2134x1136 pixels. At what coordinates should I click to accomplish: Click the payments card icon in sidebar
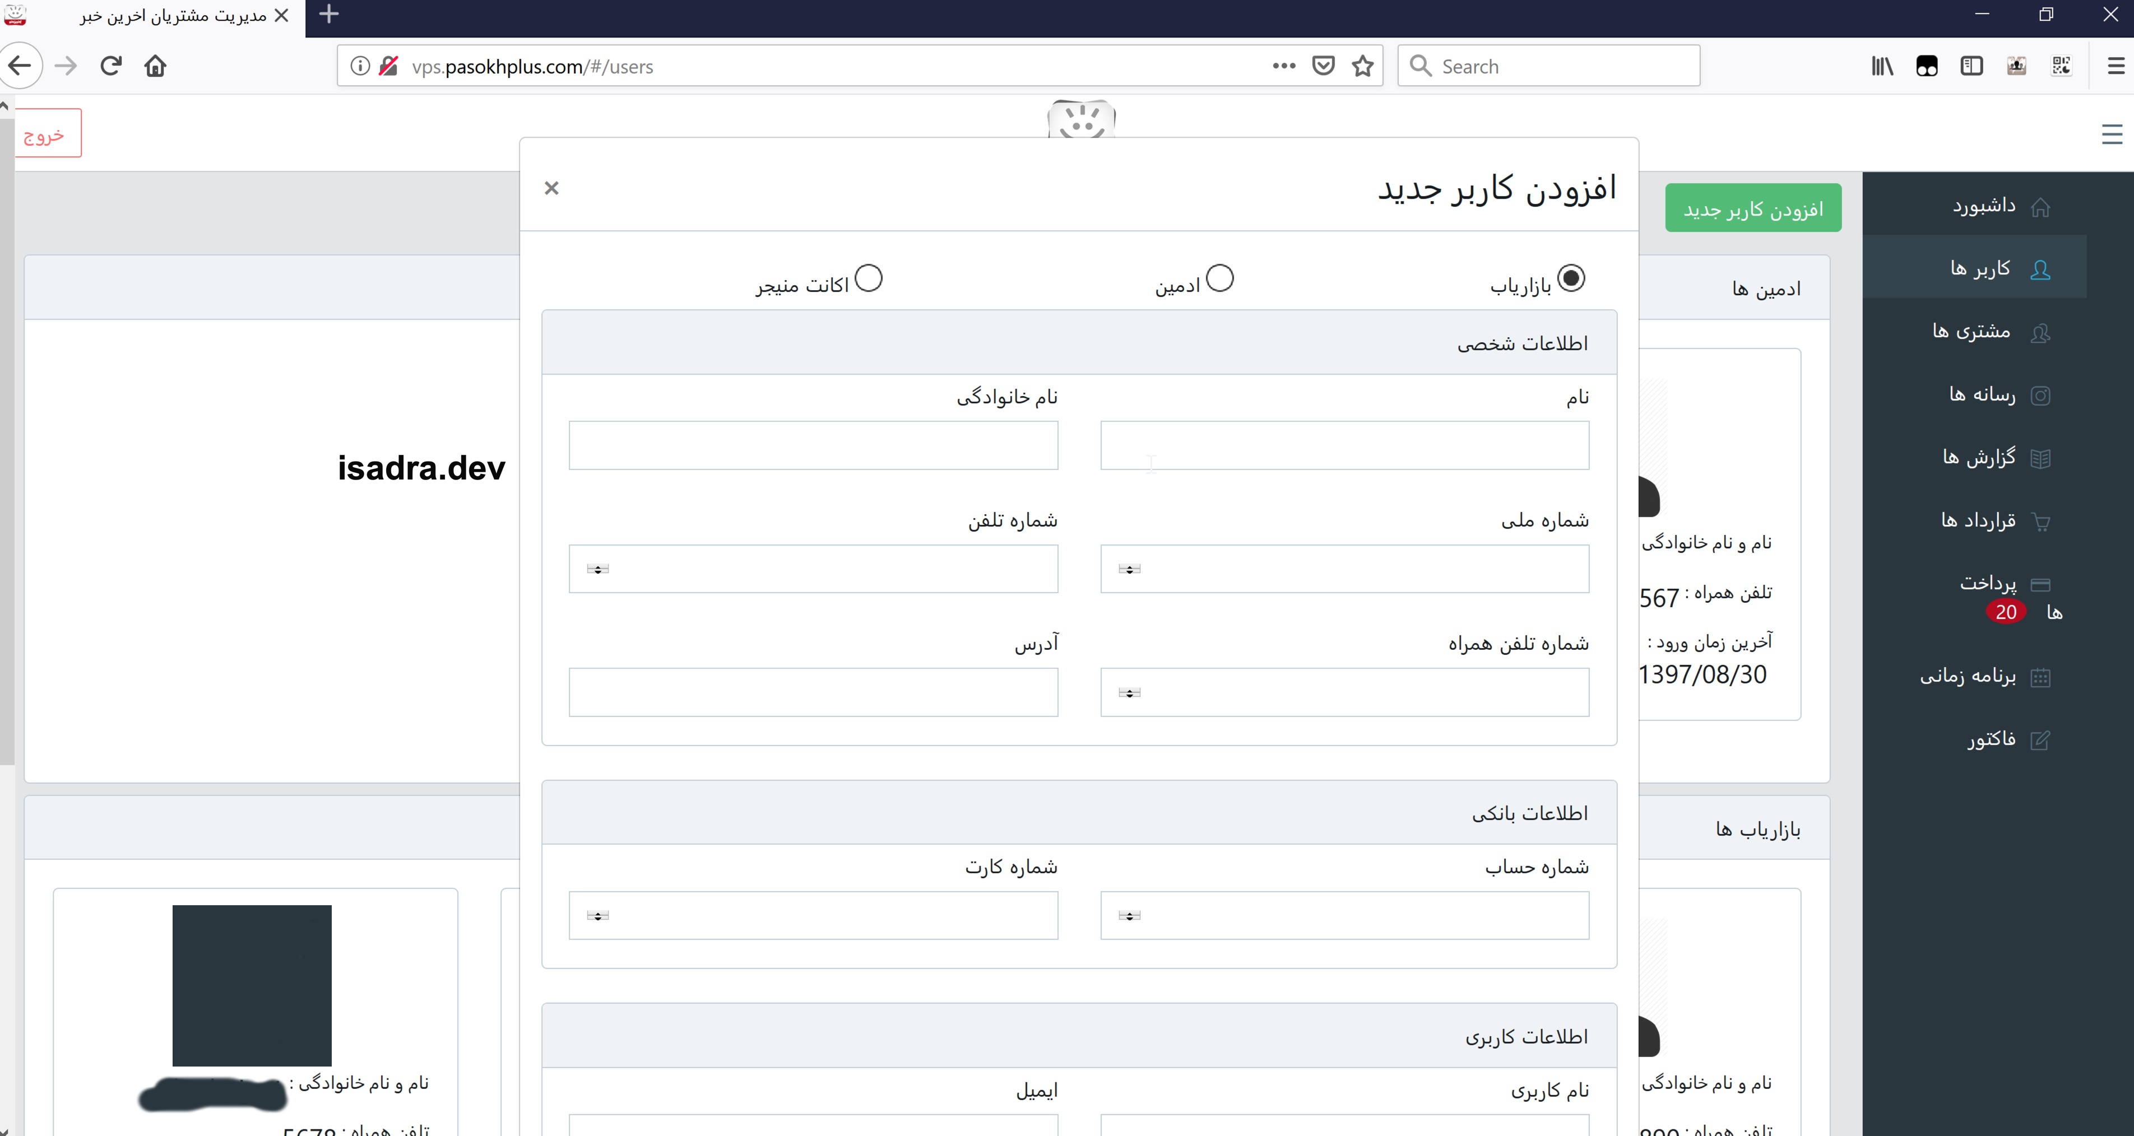point(2040,585)
